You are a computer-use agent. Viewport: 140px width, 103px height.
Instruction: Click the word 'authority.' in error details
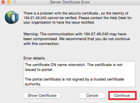(33, 84)
